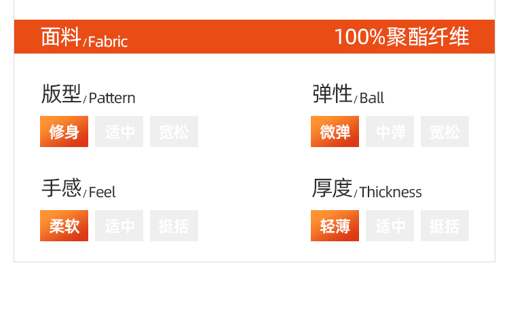Choose 适中 in the Thickness row
Viewport: 509px width, 328px height.
[390, 226]
